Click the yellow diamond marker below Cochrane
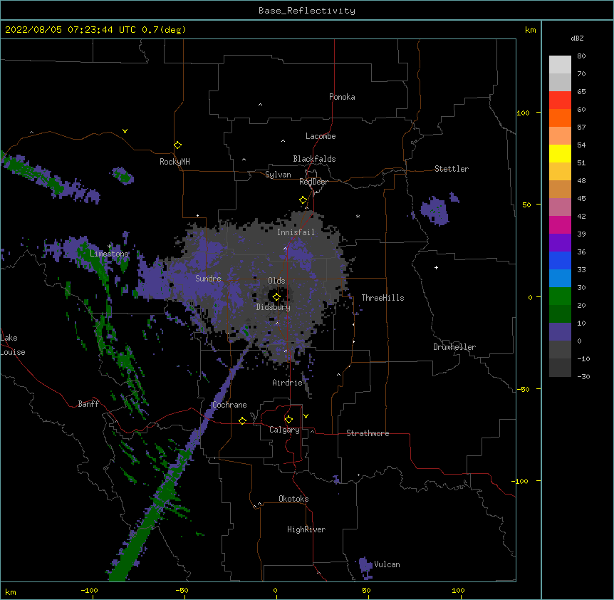The width and height of the screenshot is (614, 600). point(242,420)
